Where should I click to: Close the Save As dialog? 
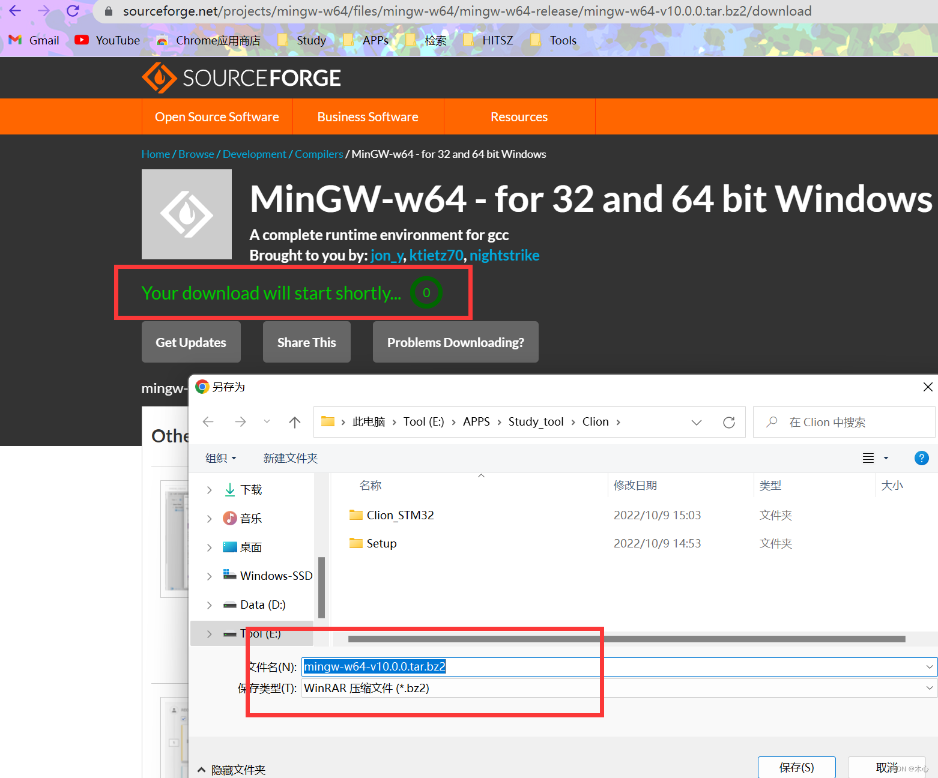(x=928, y=387)
